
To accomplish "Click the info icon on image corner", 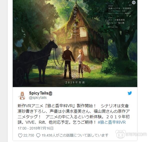I will [x=134, y=2].
